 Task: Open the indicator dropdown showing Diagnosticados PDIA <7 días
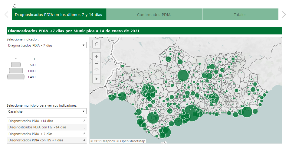click(47, 45)
